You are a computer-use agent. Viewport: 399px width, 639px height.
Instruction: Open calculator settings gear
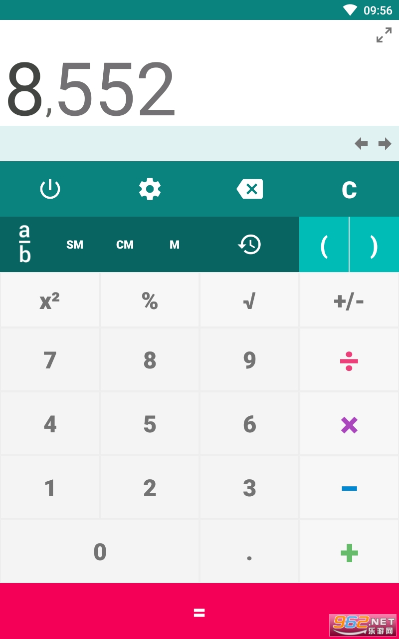tap(150, 189)
